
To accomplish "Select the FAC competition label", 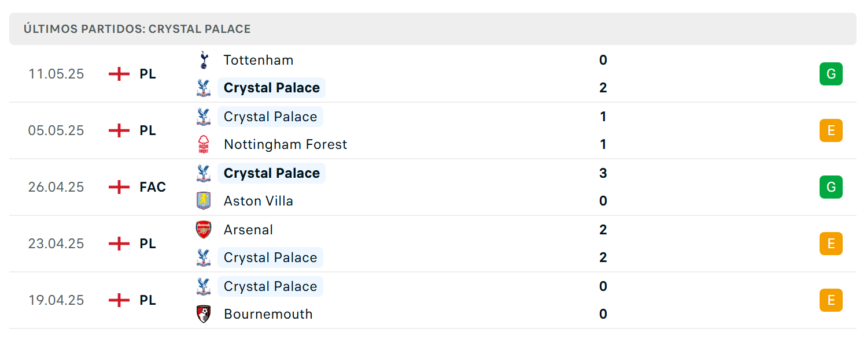I will pyautogui.click(x=153, y=187).
